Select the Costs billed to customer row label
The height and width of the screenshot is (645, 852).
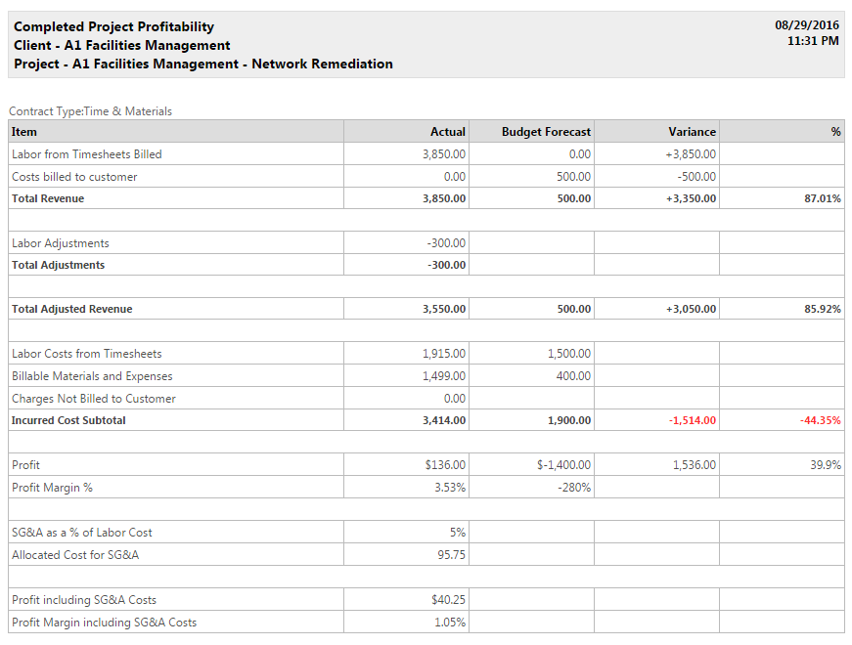[x=74, y=177]
